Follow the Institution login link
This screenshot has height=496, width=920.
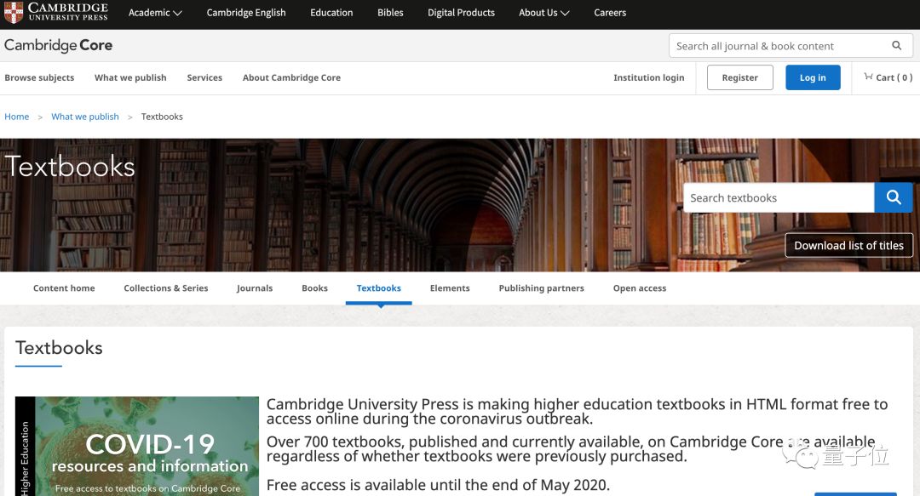click(x=648, y=77)
